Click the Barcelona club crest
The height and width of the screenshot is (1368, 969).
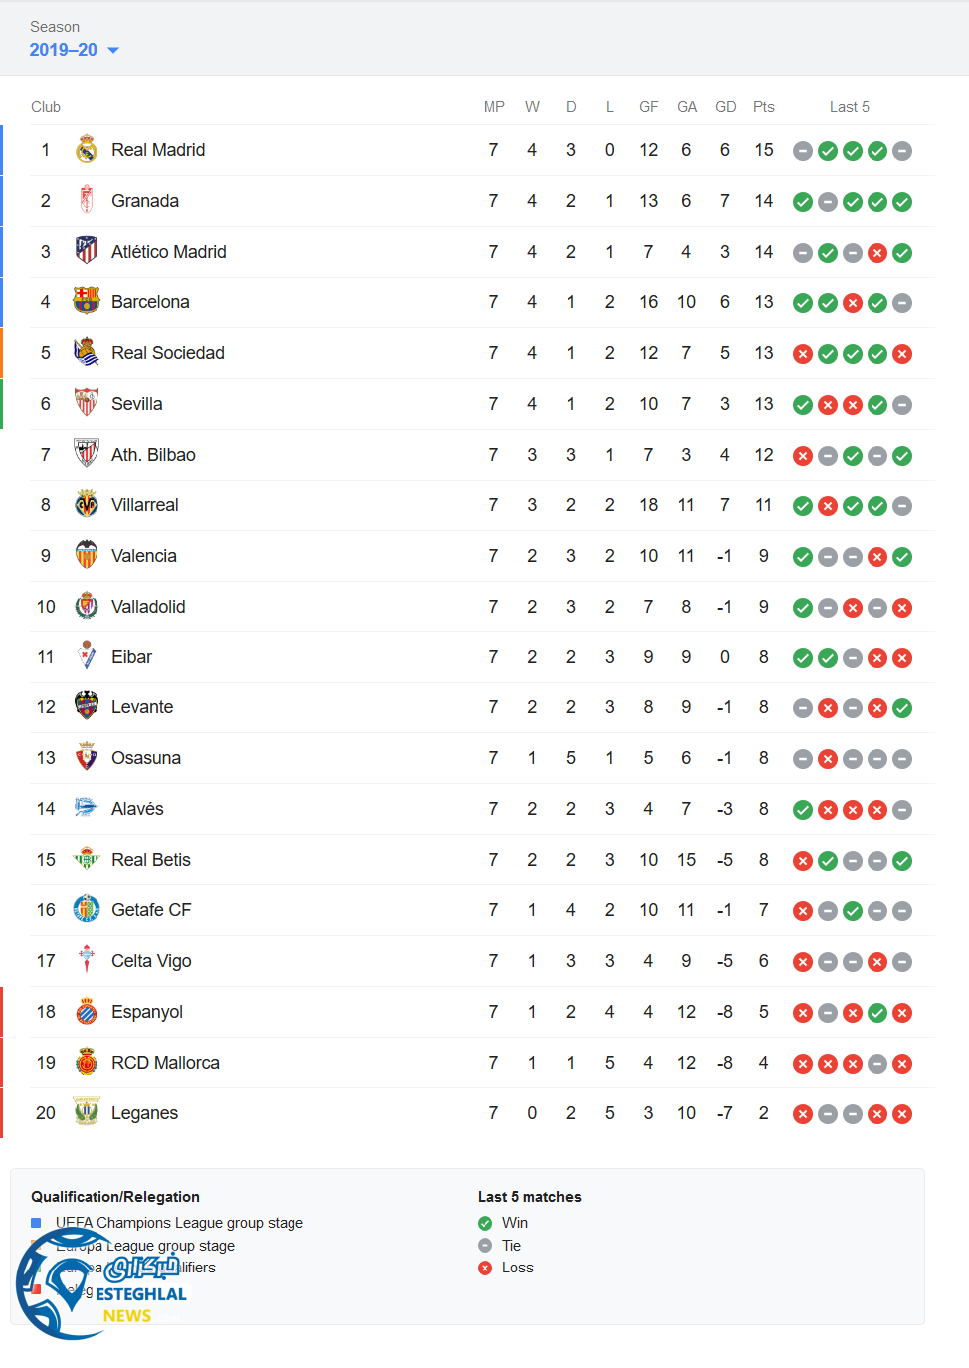[87, 301]
